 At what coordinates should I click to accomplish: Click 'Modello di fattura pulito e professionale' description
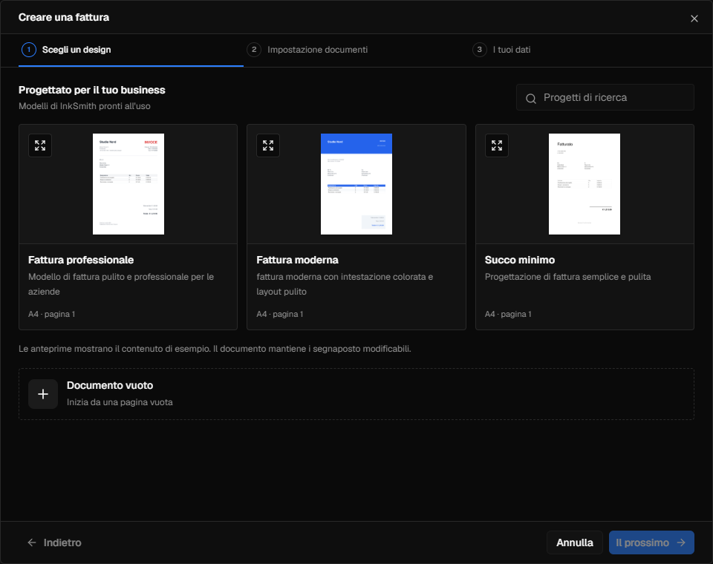[x=121, y=284]
